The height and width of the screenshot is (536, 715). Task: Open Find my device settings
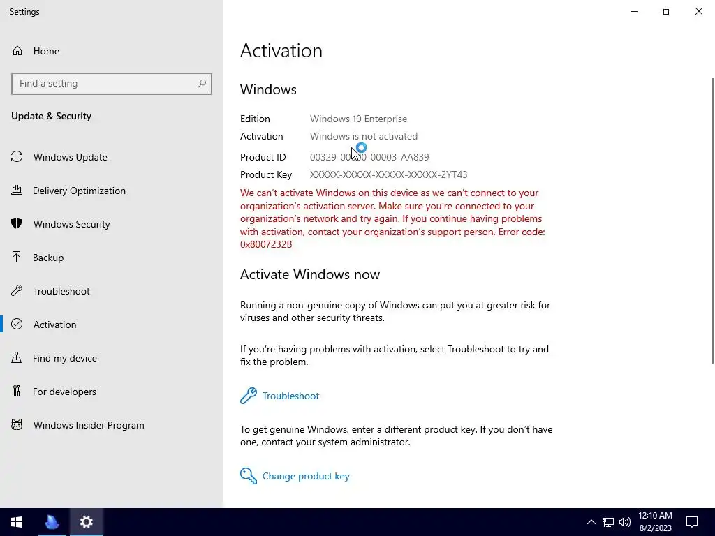point(112,358)
